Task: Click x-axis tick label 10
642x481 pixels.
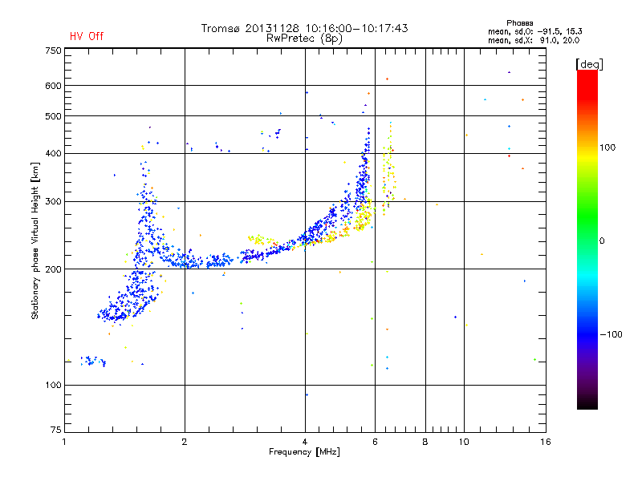Action: tap(464, 442)
